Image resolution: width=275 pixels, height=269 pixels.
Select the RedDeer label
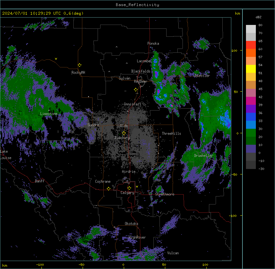(140, 81)
